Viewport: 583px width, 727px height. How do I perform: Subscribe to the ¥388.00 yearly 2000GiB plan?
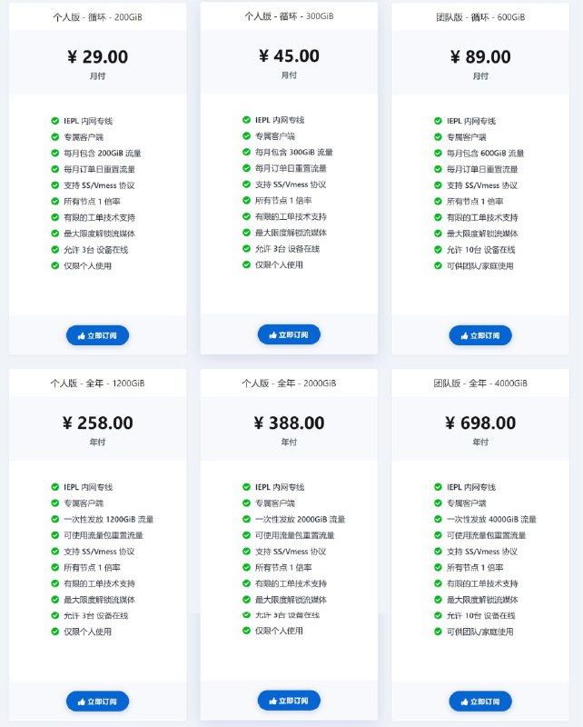[x=289, y=700]
